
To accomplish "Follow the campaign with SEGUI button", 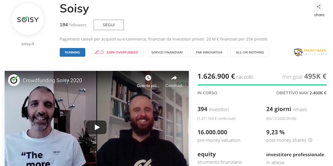I will [x=109, y=25].
